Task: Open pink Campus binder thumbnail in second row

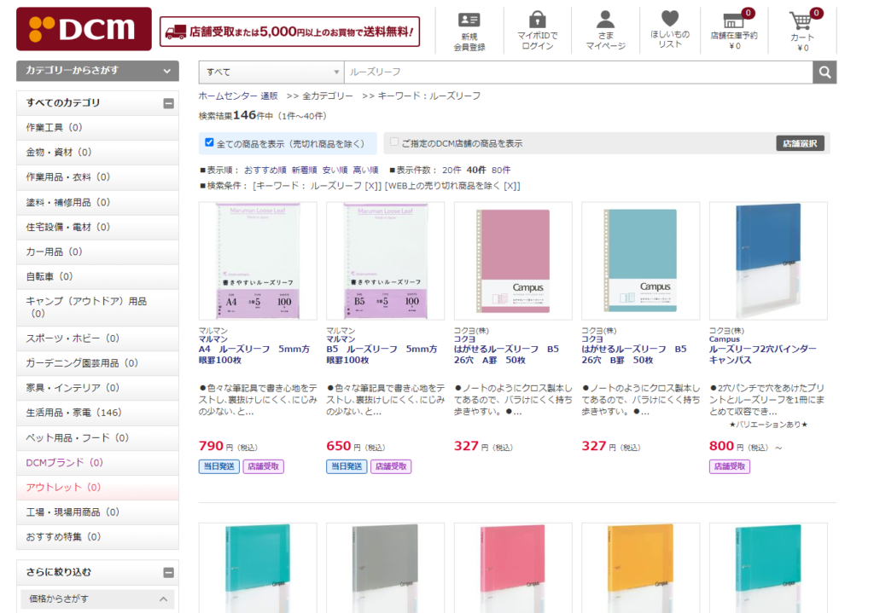Action: (x=513, y=568)
